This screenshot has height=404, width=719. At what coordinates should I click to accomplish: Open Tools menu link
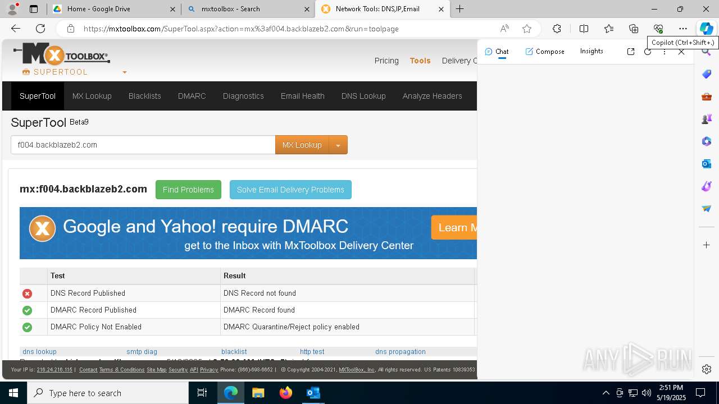tap(420, 61)
